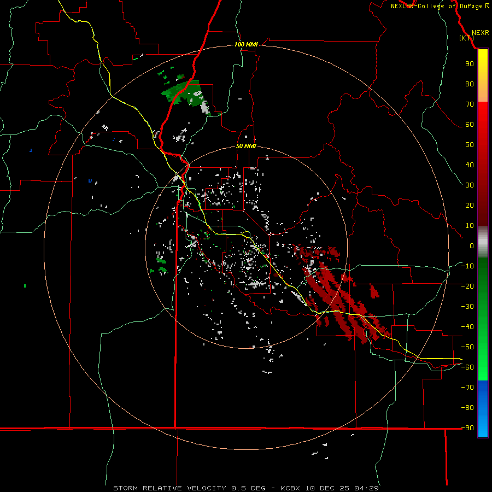This screenshot has width=492, height=492.
Task: Click the "-40" scale value
Action: click(x=467, y=327)
